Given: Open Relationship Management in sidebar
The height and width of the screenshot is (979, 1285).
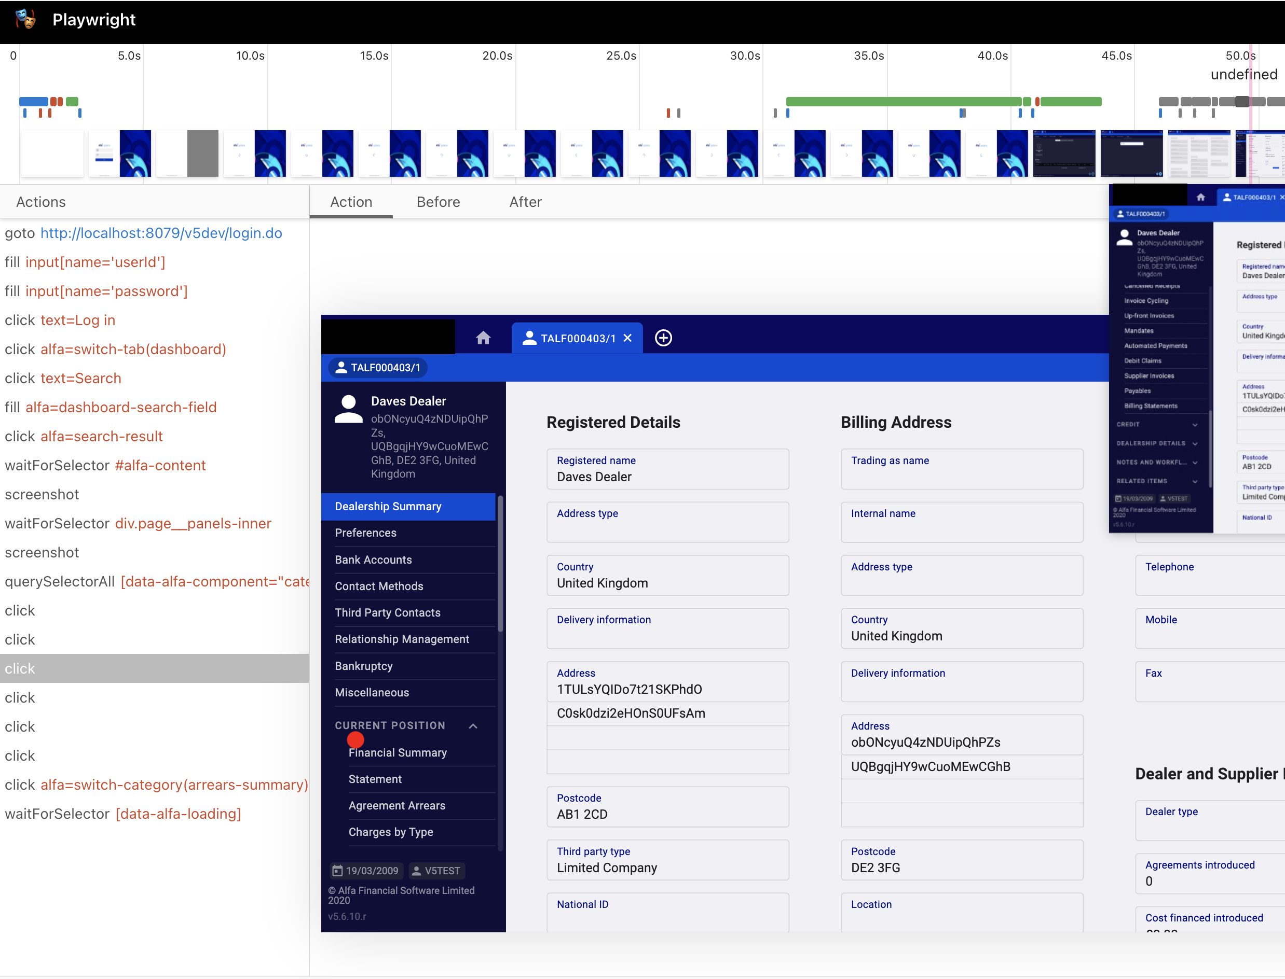Looking at the screenshot, I should (408, 639).
